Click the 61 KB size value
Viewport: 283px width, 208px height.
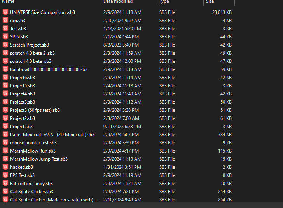coord(226,118)
